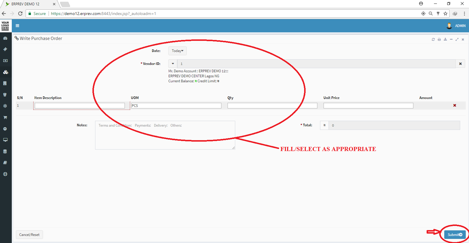The image size is (469, 243).
Task: Open the desktop monitor sidebar icon
Action: coord(5,140)
